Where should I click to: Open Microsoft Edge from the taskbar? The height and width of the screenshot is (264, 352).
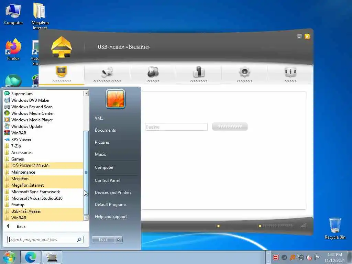coord(31,257)
